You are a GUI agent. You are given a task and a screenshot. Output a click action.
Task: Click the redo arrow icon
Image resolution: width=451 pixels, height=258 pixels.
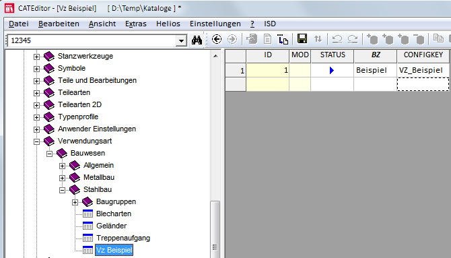click(353, 39)
